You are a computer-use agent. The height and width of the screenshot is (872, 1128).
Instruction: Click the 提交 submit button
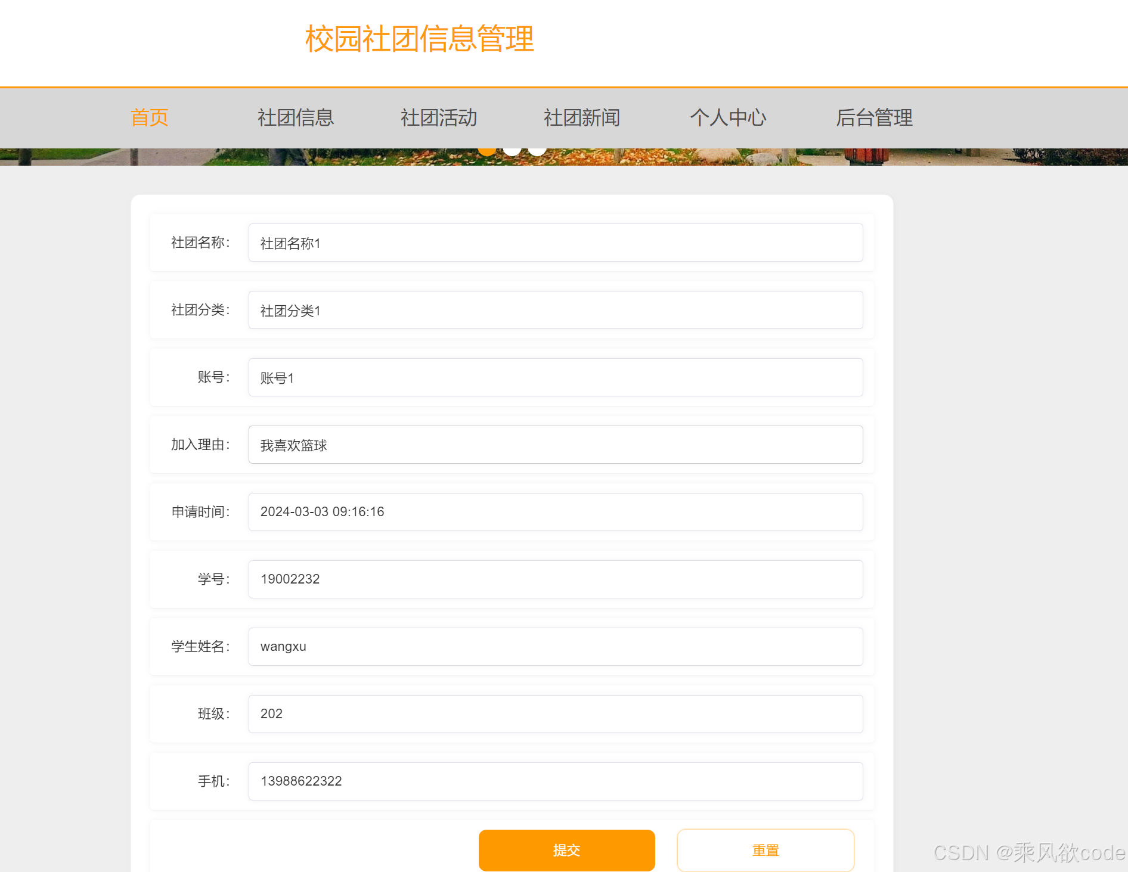click(566, 851)
